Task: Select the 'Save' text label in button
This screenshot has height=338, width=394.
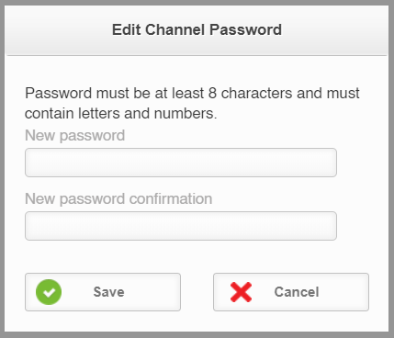Action: click(x=109, y=292)
